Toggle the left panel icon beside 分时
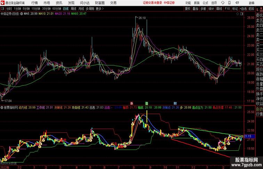Image resolution: width=263 pixels, height=169 pixels. 2,9
